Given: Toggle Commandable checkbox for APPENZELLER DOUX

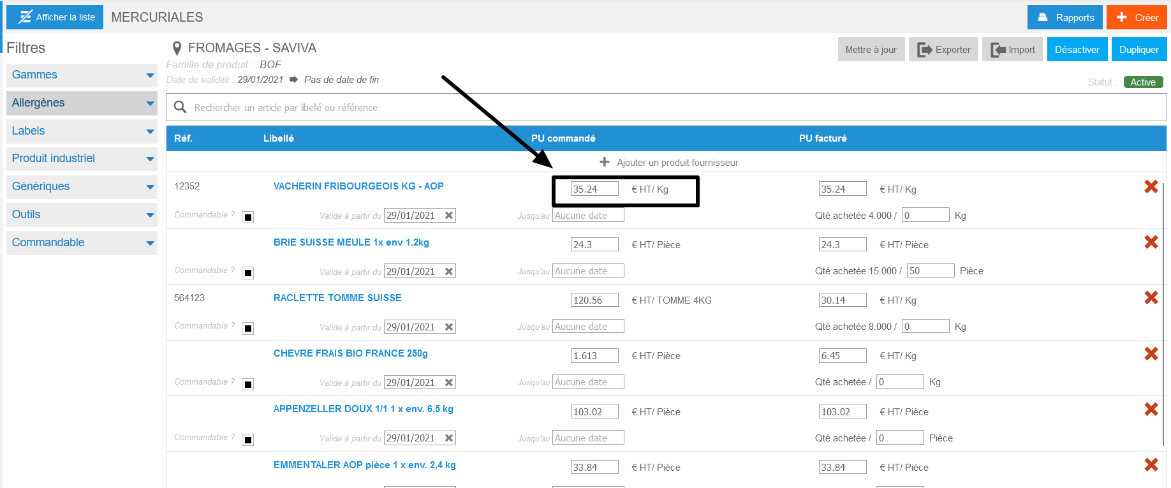Looking at the screenshot, I should (248, 440).
